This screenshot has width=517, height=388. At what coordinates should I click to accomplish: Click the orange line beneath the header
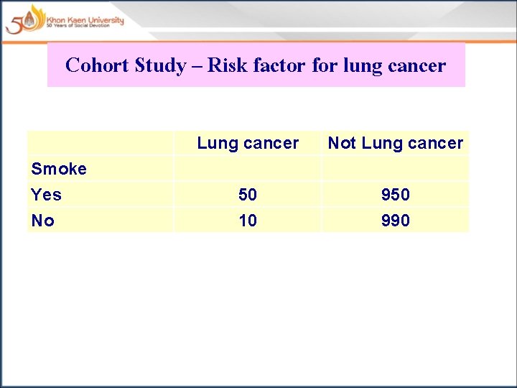pyautogui.click(x=287, y=42)
